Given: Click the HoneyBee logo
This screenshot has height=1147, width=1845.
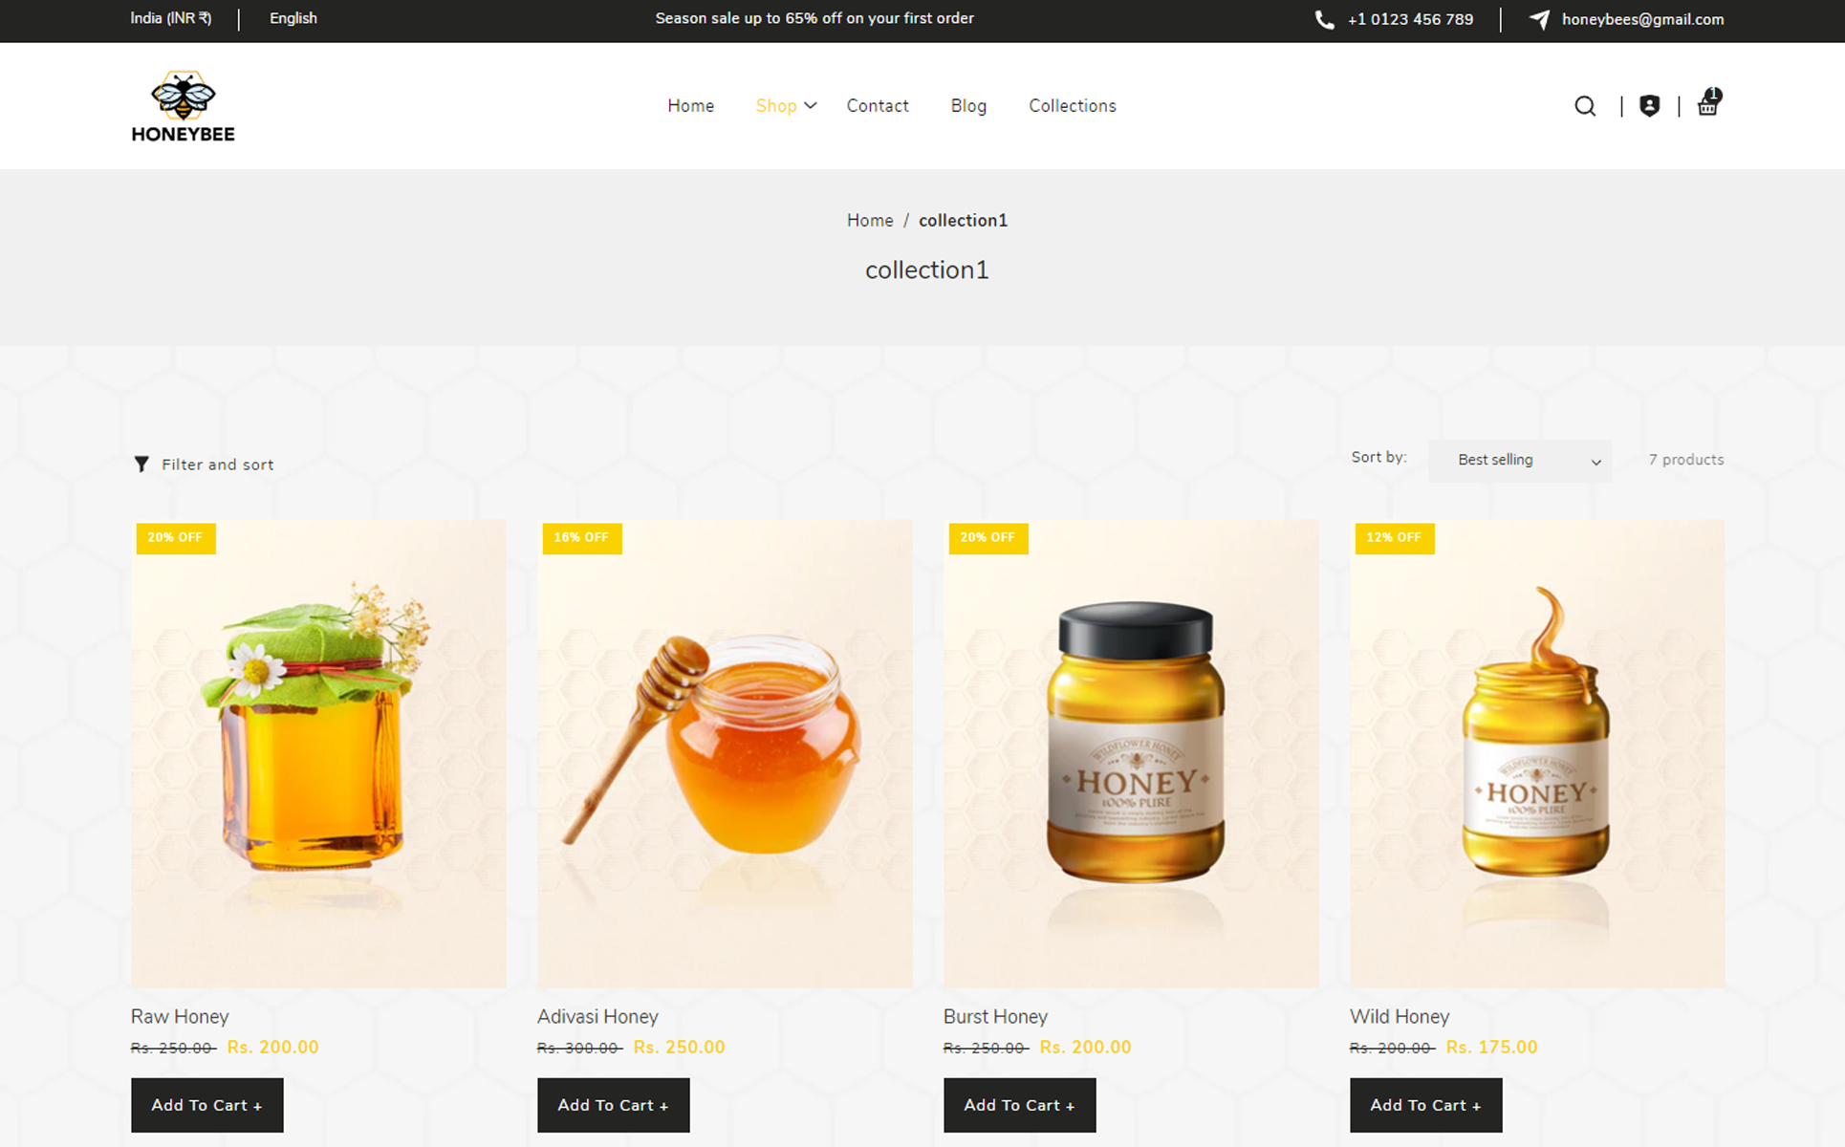Looking at the screenshot, I should click(183, 106).
